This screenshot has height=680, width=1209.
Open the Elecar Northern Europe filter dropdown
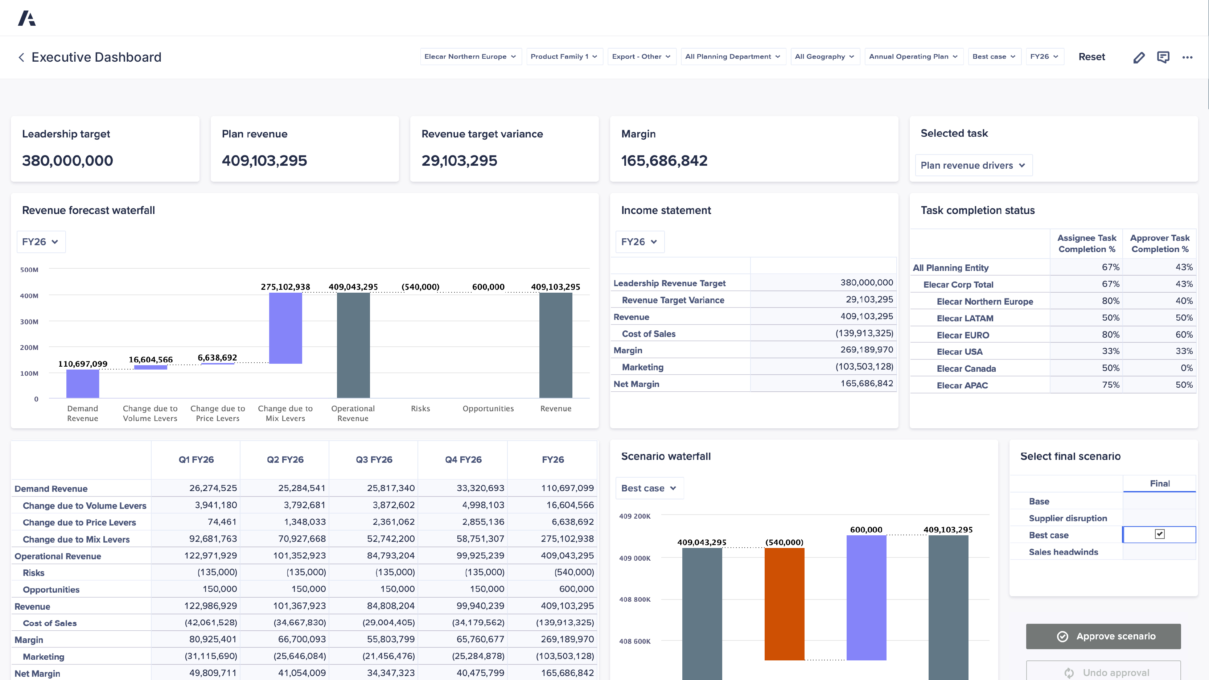point(471,56)
